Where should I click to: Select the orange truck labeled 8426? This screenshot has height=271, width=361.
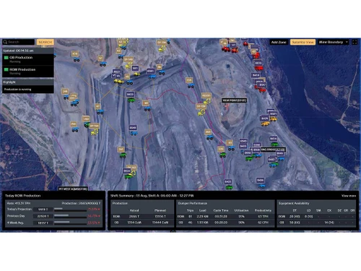click(x=265, y=124)
